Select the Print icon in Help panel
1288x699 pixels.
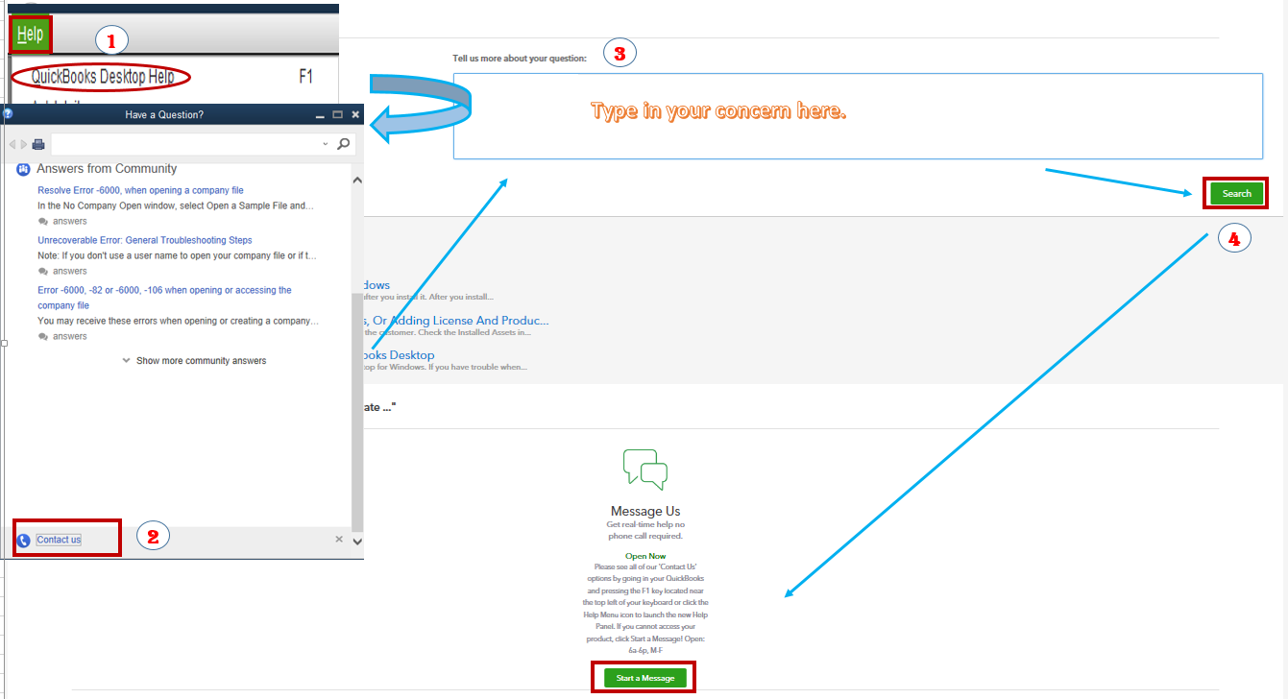(38, 144)
